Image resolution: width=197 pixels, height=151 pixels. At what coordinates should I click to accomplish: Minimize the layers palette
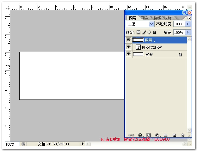click(184, 12)
